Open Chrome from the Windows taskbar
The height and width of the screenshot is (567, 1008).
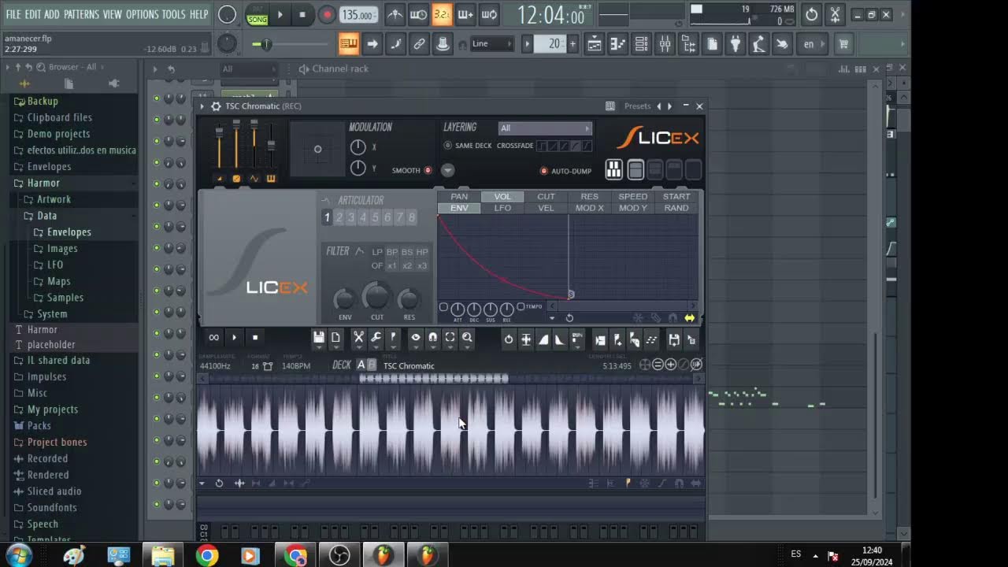pyautogui.click(x=206, y=556)
